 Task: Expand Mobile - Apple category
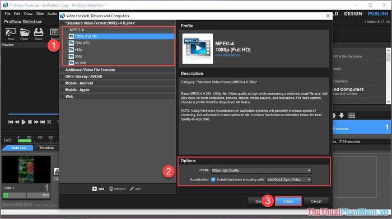pos(63,90)
